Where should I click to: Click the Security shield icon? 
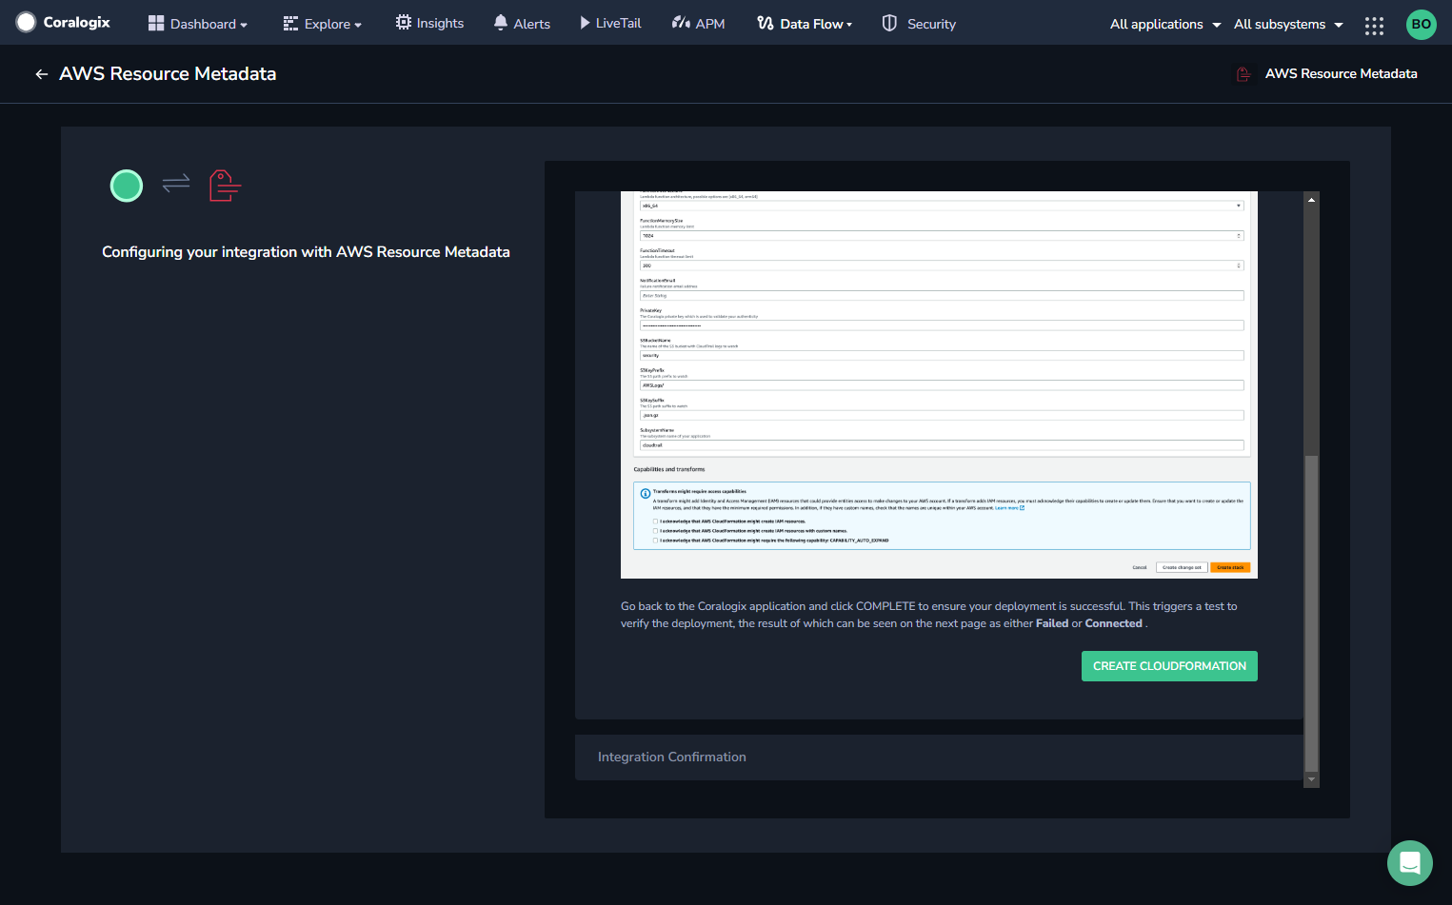pos(889,23)
